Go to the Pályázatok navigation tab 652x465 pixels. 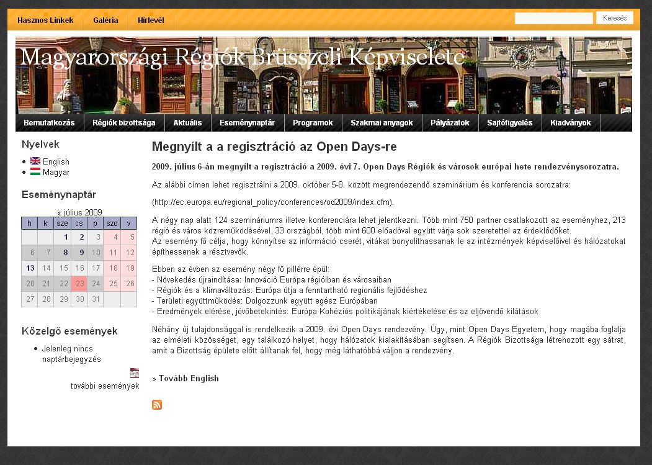tap(450, 123)
